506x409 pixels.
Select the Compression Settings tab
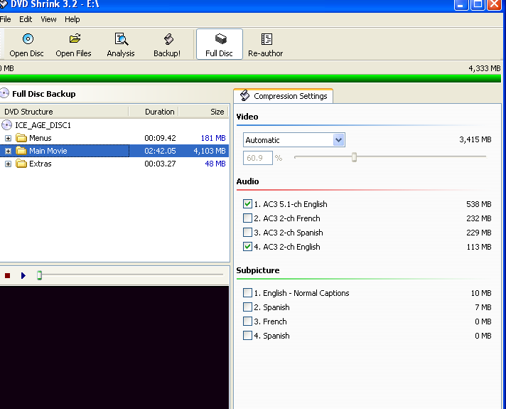284,96
